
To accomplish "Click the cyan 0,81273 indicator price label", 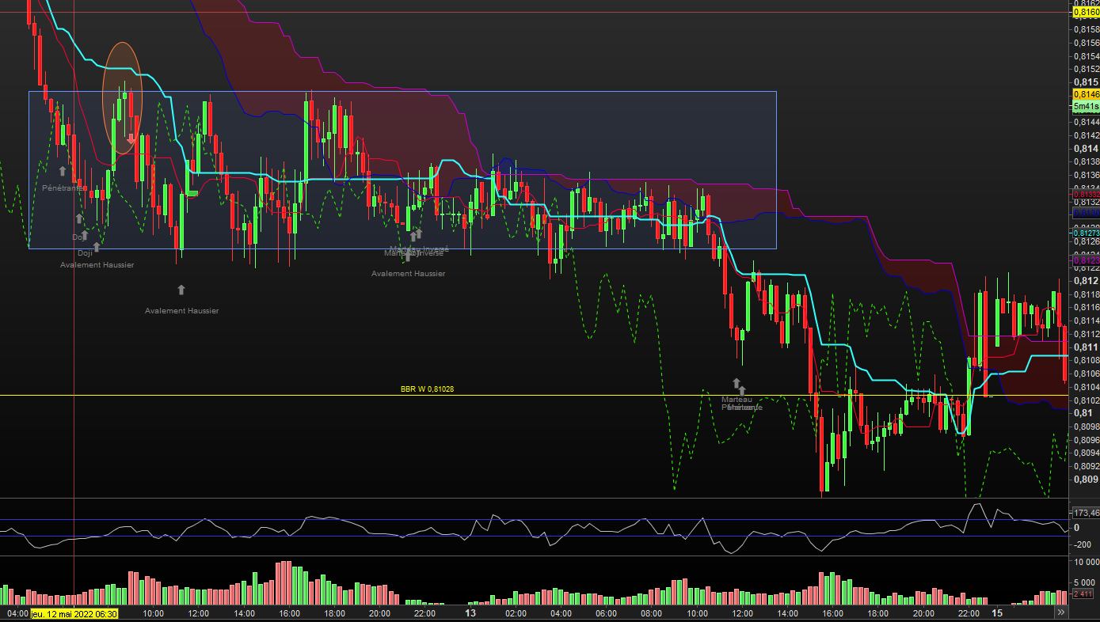I will [x=1084, y=233].
